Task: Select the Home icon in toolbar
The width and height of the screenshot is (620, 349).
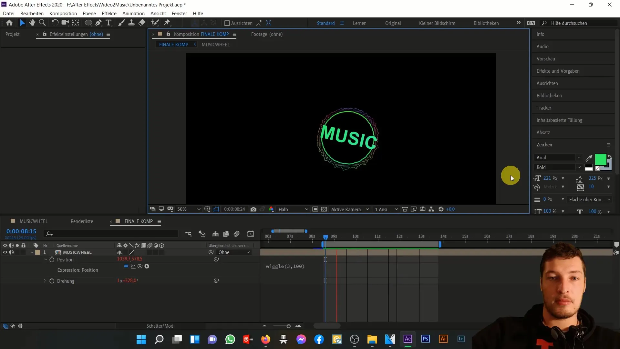Action: (x=9, y=23)
